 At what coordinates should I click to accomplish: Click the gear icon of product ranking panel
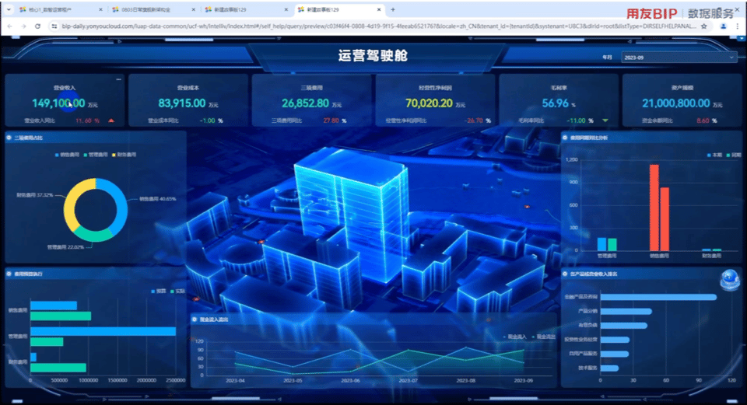[x=565, y=274]
